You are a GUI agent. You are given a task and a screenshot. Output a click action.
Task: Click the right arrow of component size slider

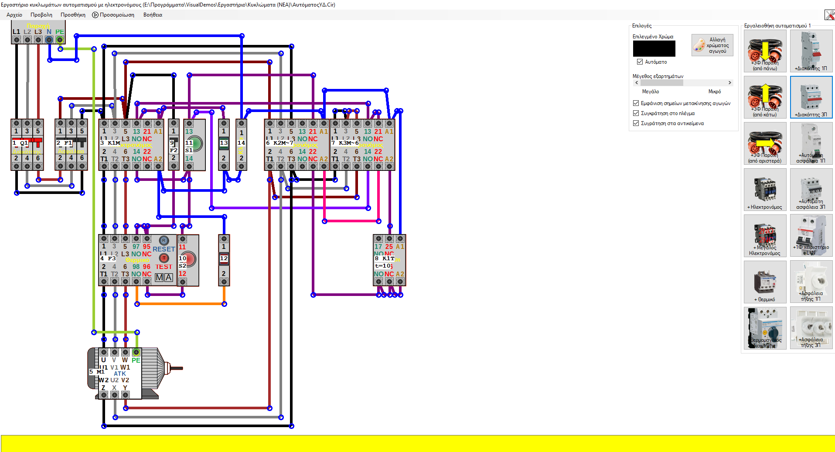729,83
